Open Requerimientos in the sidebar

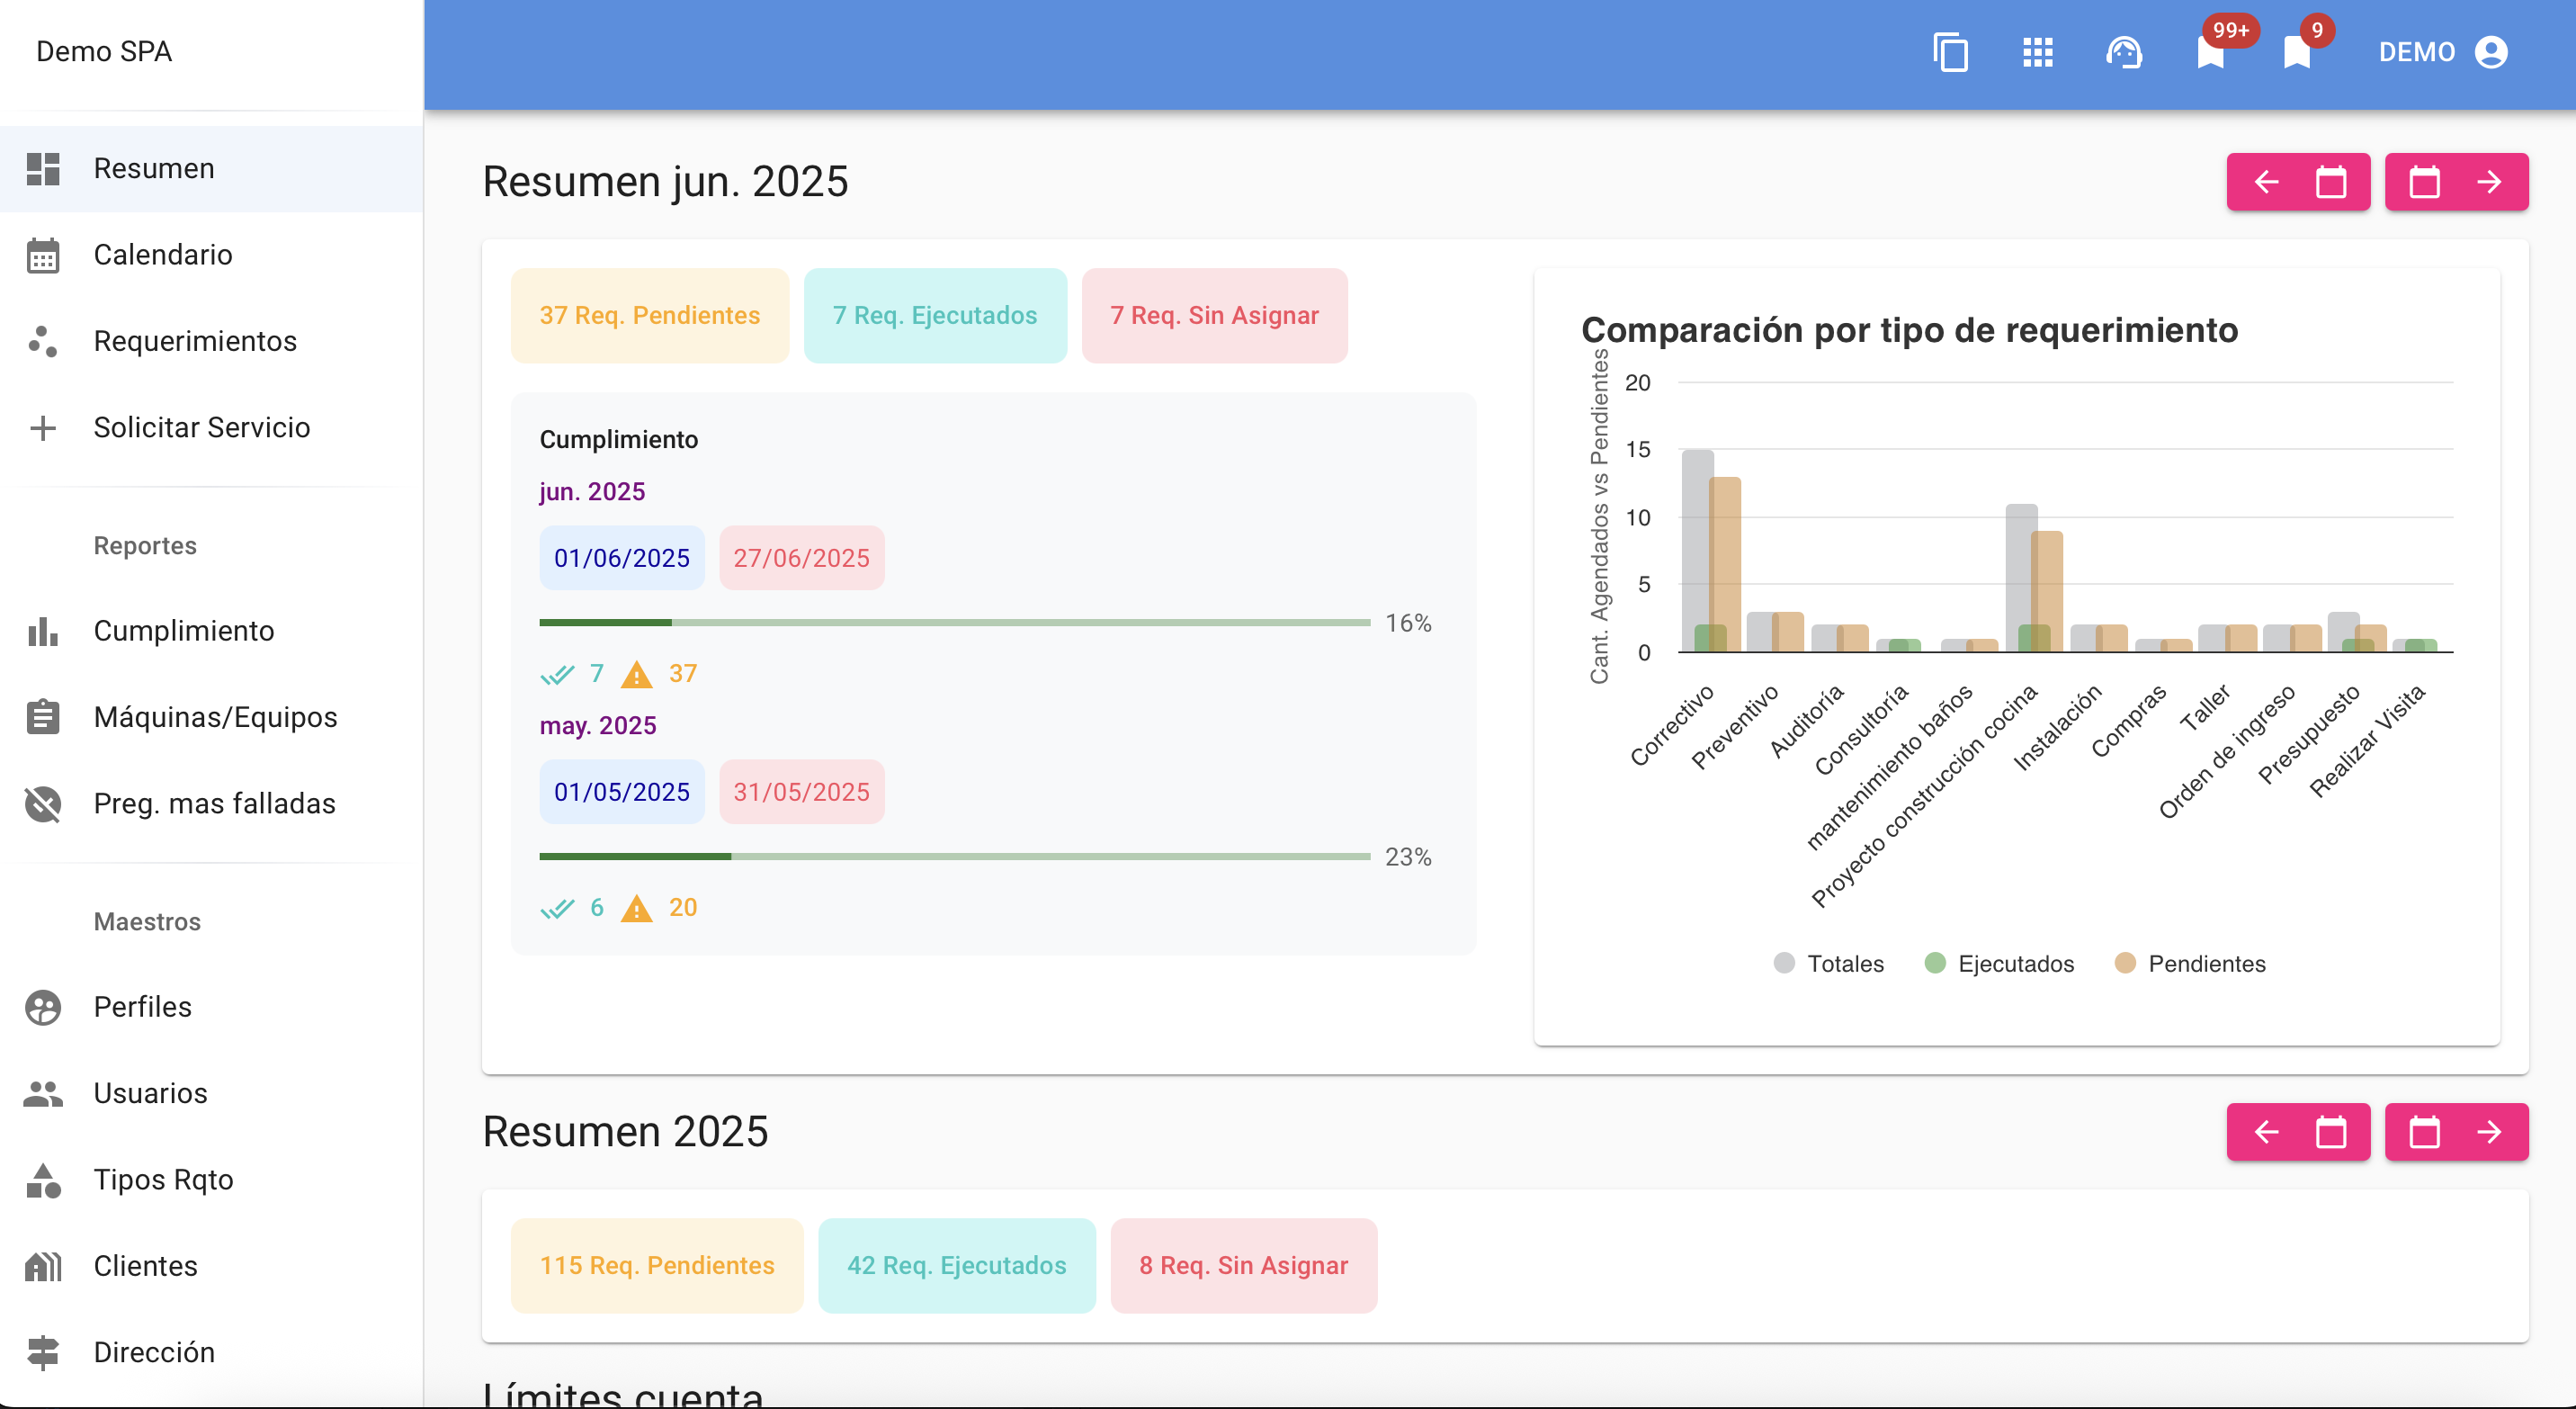(x=195, y=341)
